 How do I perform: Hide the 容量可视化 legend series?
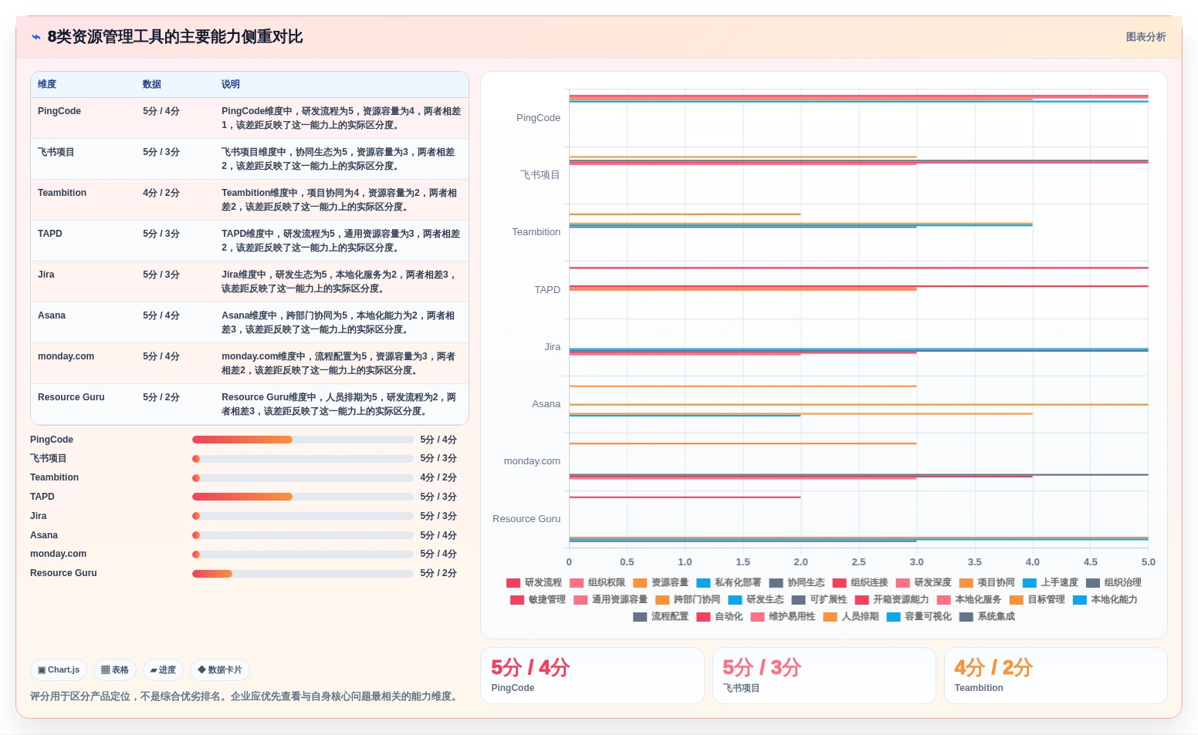919,616
